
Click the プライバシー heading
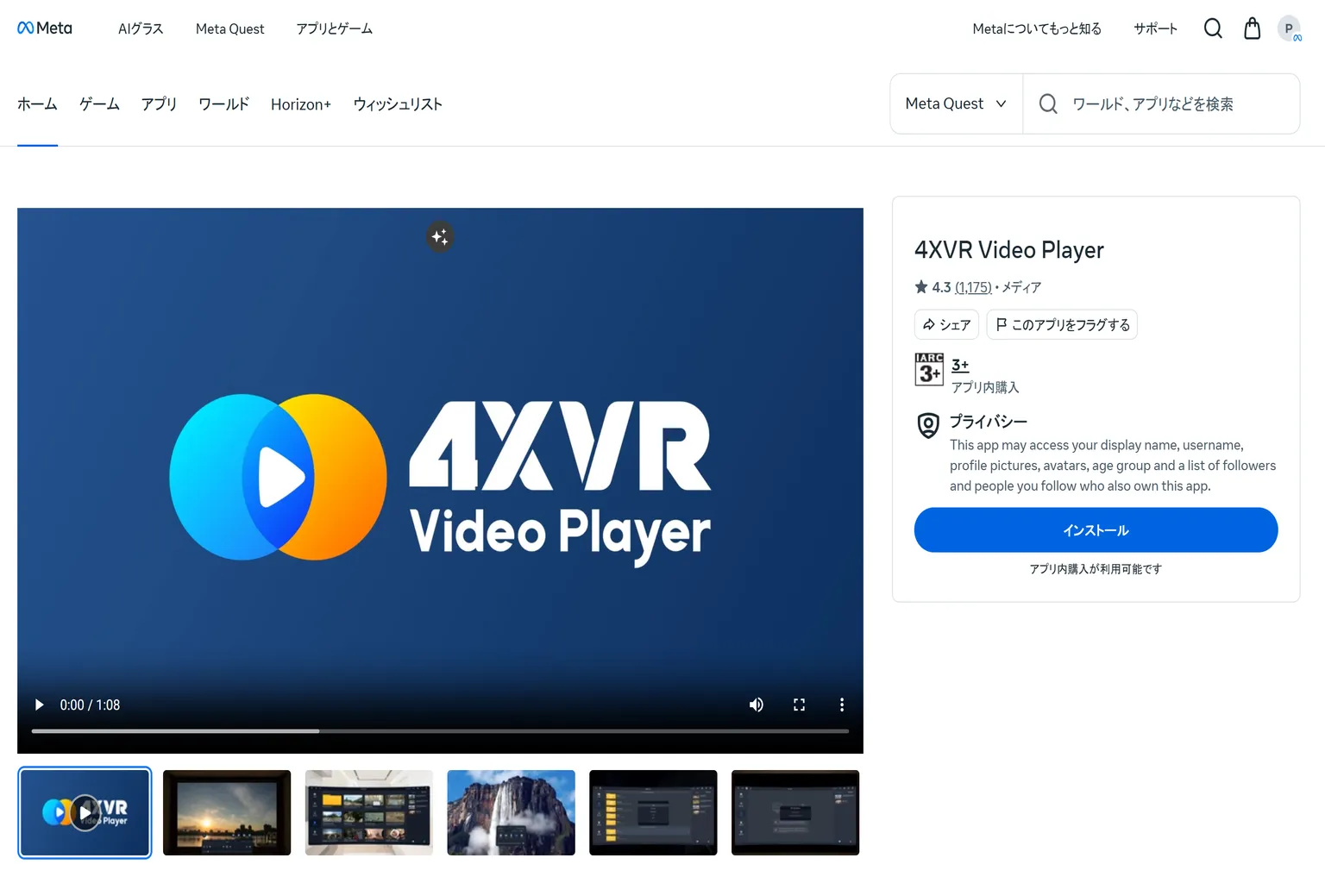point(989,422)
